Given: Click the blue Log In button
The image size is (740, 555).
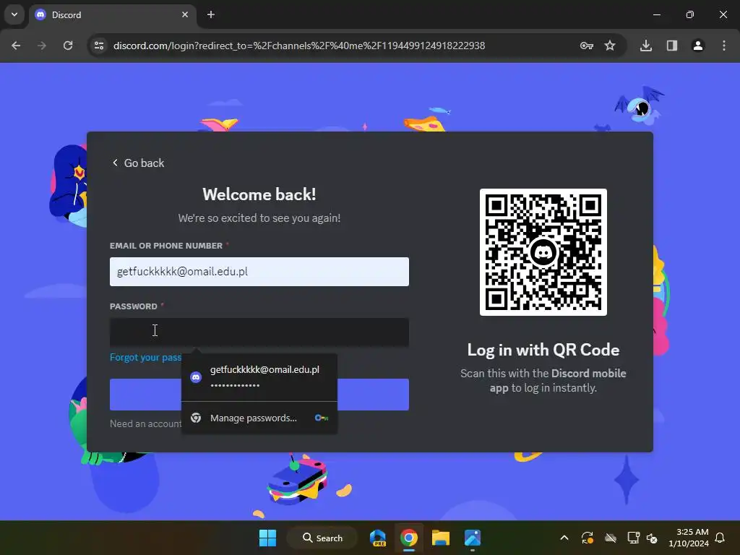Looking at the screenshot, I should tap(259, 395).
